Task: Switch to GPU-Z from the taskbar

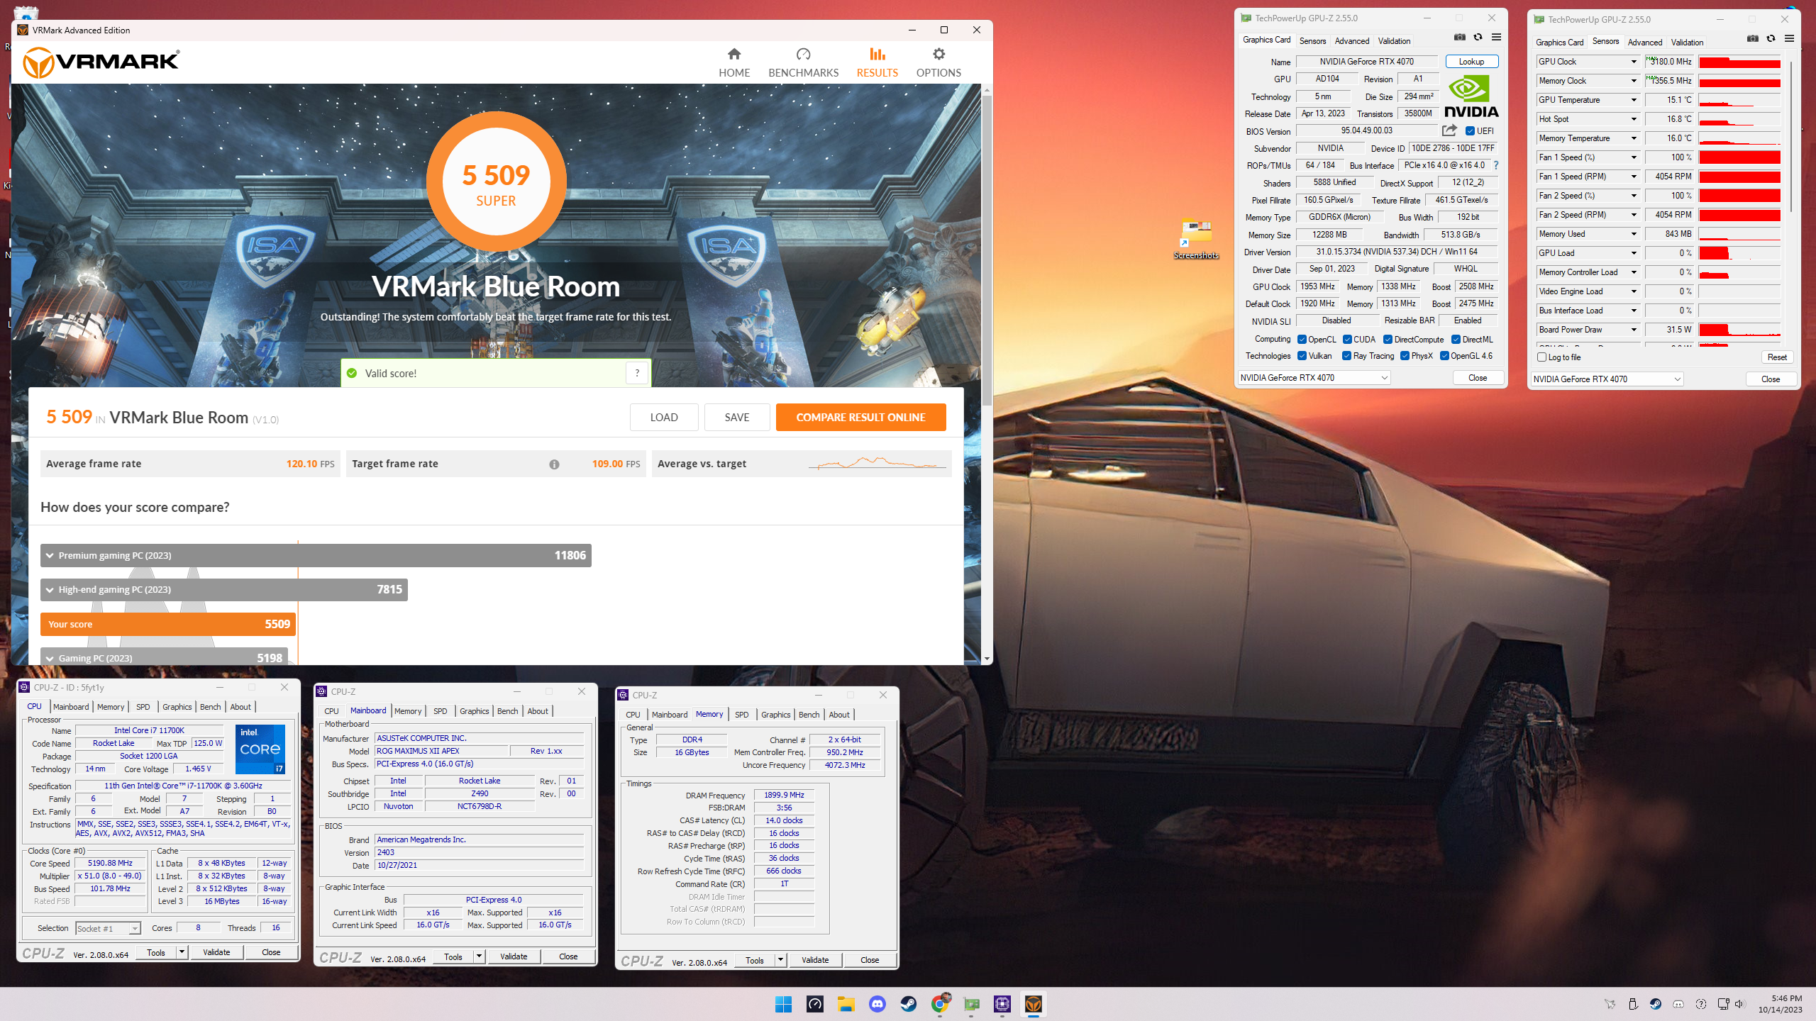Action: click(x=971, y=1004)
